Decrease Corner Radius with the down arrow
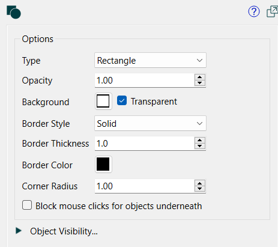 pyautogui.click(x=200, y=189)
